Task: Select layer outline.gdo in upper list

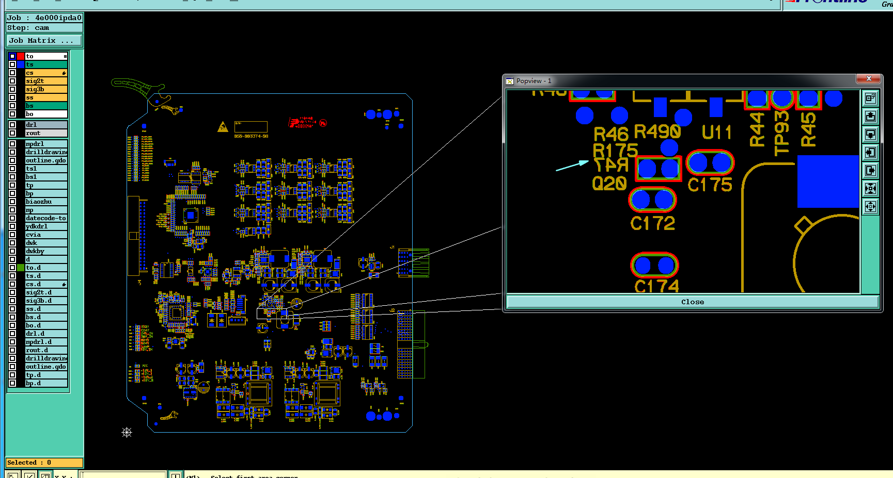Action: (46, 160)
